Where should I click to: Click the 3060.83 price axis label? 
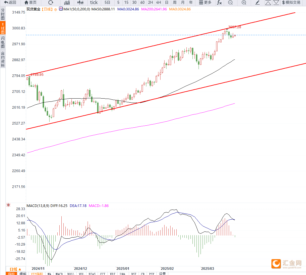[x=18, y=28]
